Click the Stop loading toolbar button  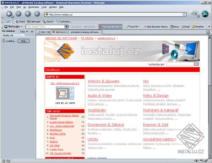(x=37, y=14)
